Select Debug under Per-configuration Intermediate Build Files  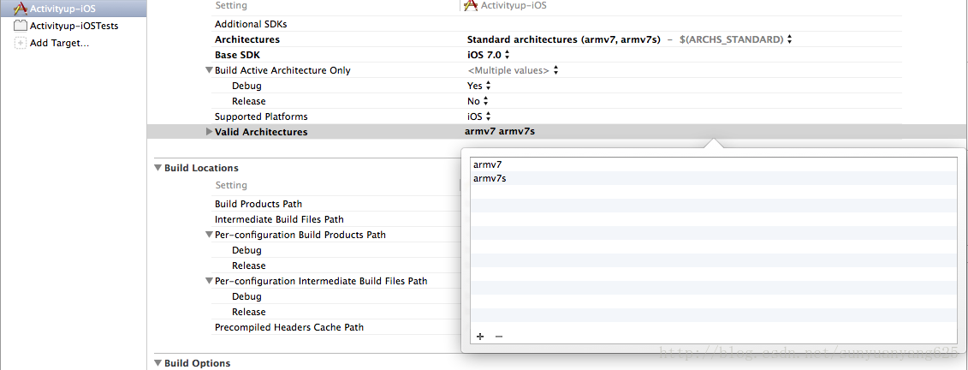click(247, 296)
